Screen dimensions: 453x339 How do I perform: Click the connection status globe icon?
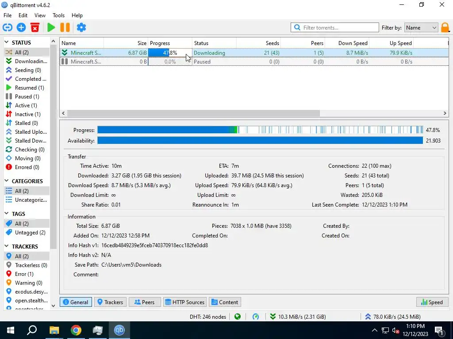tap(238, 317)
